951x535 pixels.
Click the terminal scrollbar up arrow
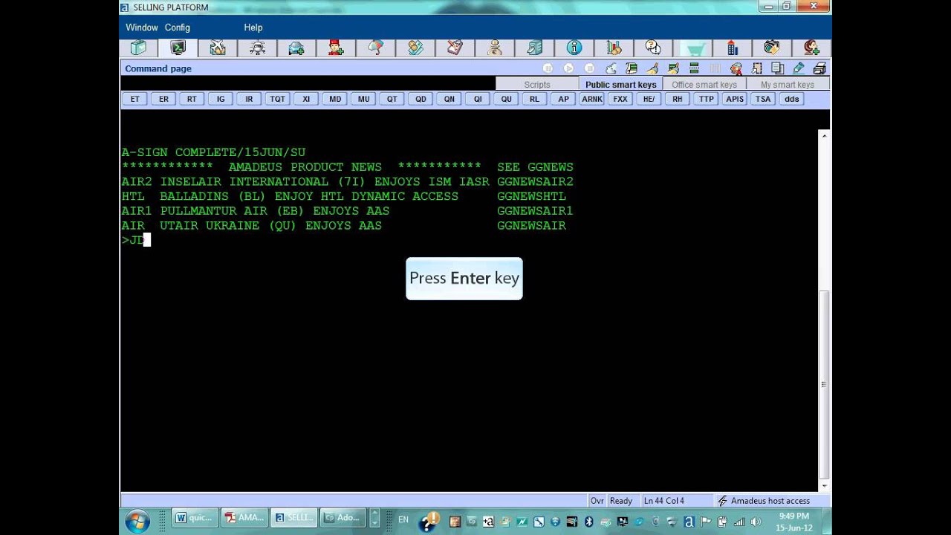(823, 136)
